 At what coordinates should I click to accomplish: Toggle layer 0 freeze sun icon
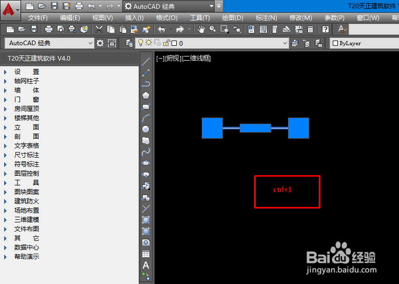[148, 43]
